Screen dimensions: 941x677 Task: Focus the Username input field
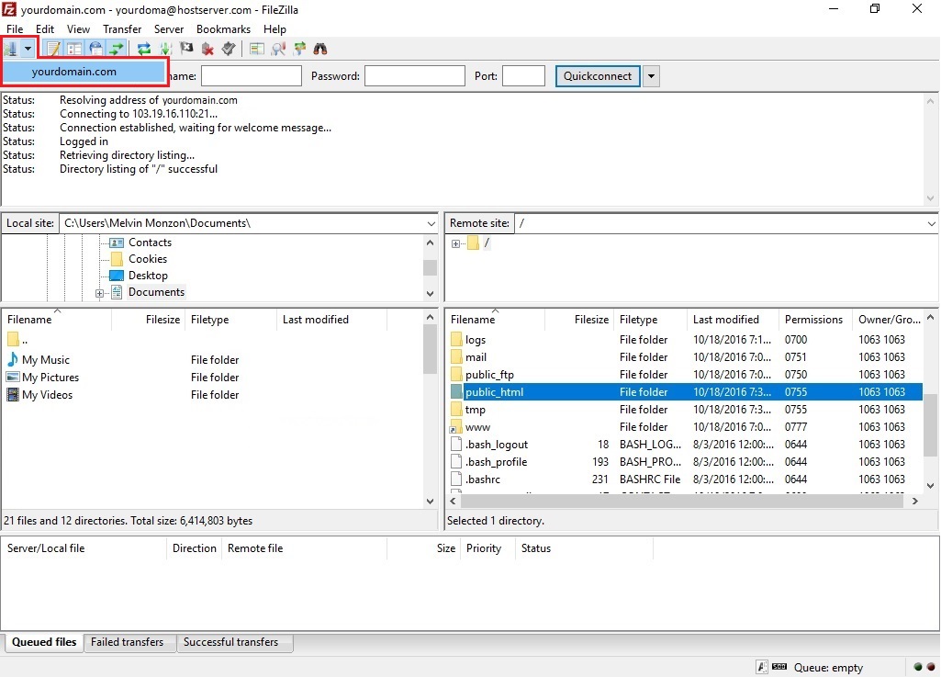click(252, 76)
